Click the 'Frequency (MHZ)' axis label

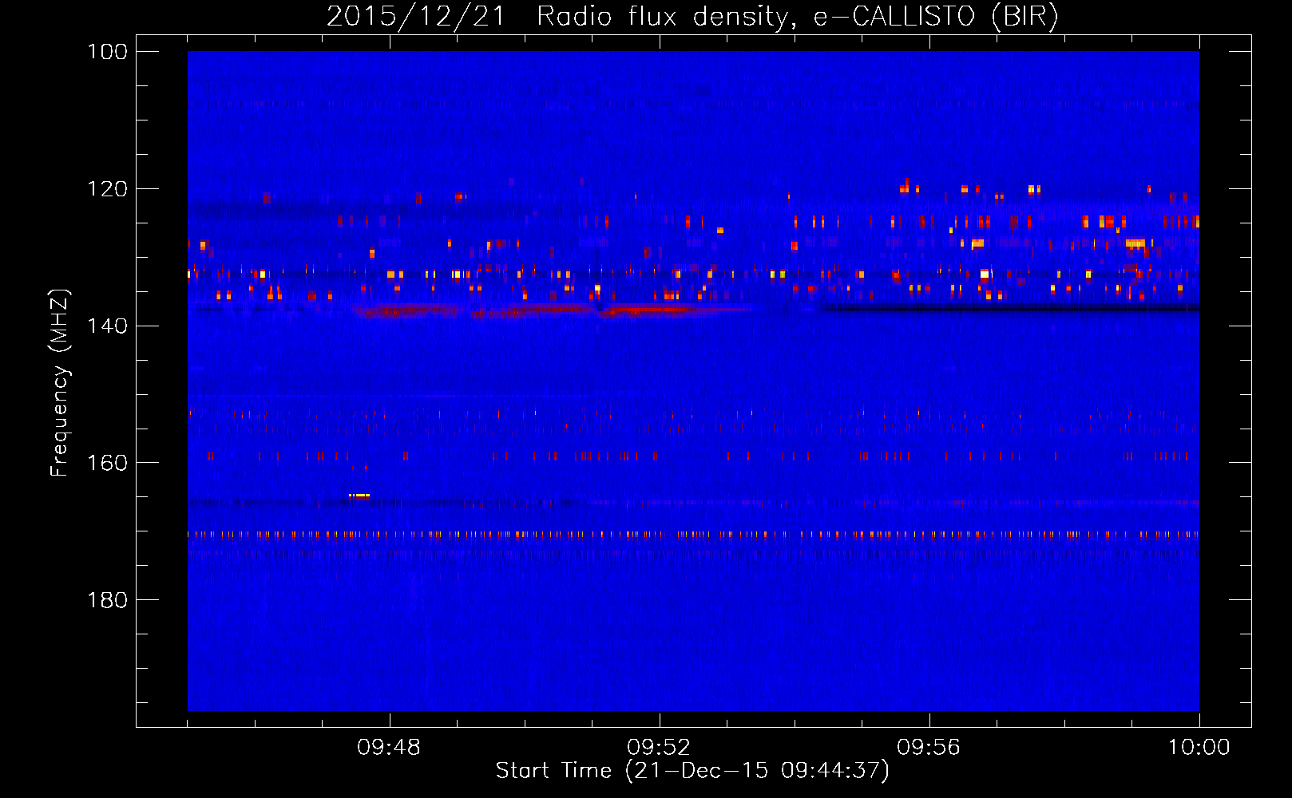point(60,382)
